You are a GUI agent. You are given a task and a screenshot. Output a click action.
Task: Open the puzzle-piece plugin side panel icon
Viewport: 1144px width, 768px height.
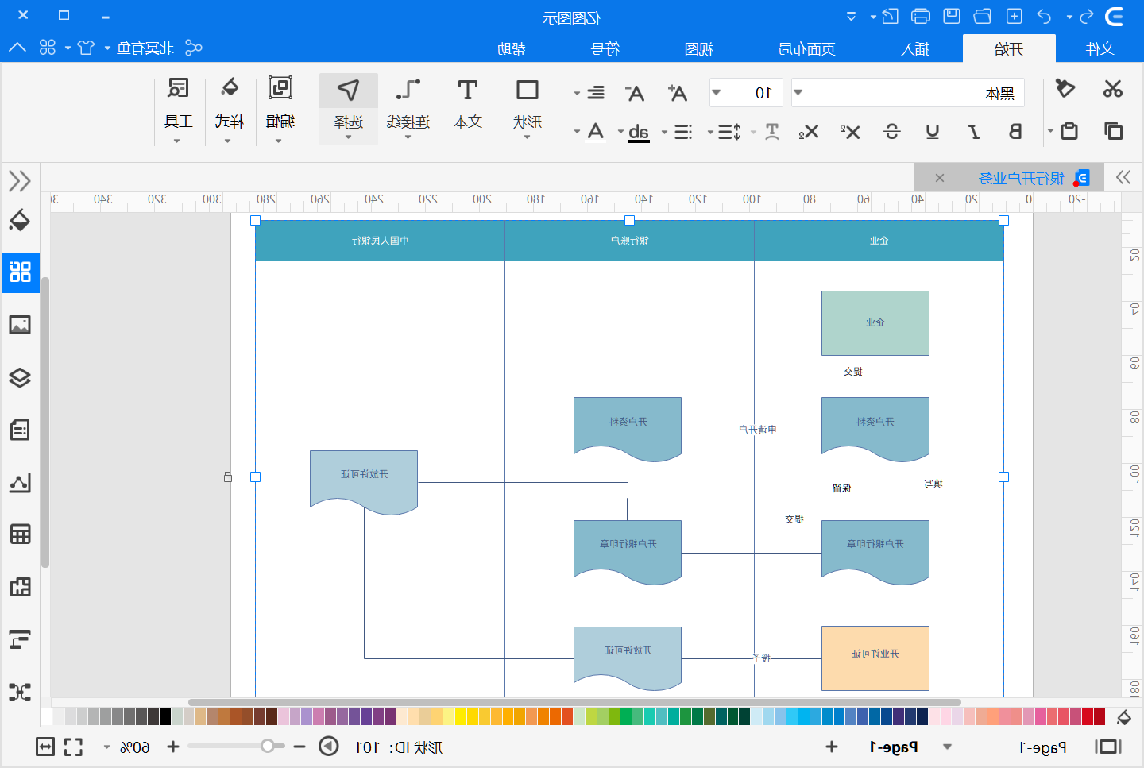pyautogui.click(x=20, y=587)
